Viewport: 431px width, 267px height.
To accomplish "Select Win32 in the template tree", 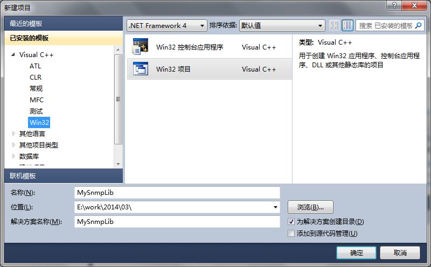I will coord(39,123).
